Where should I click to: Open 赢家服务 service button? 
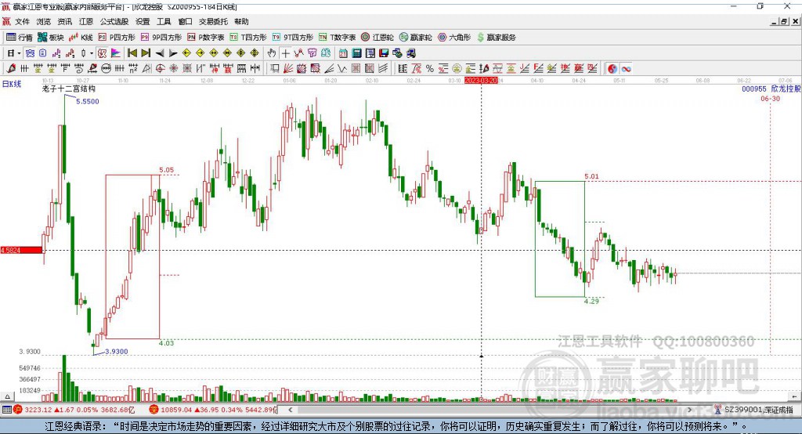point(496,38)
